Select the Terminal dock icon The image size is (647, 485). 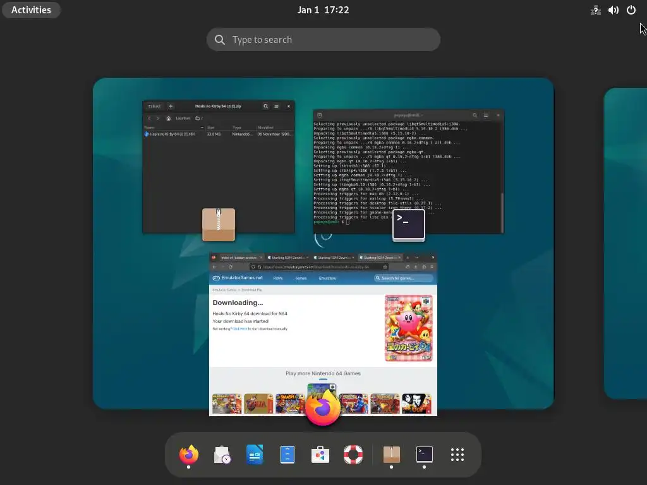(424, 455)
